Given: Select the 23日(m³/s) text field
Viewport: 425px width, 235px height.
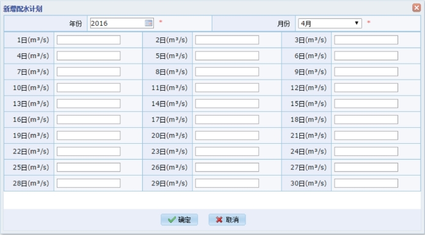Looking at the screenshot, I should pyautogui.click(x=227, y=151).
